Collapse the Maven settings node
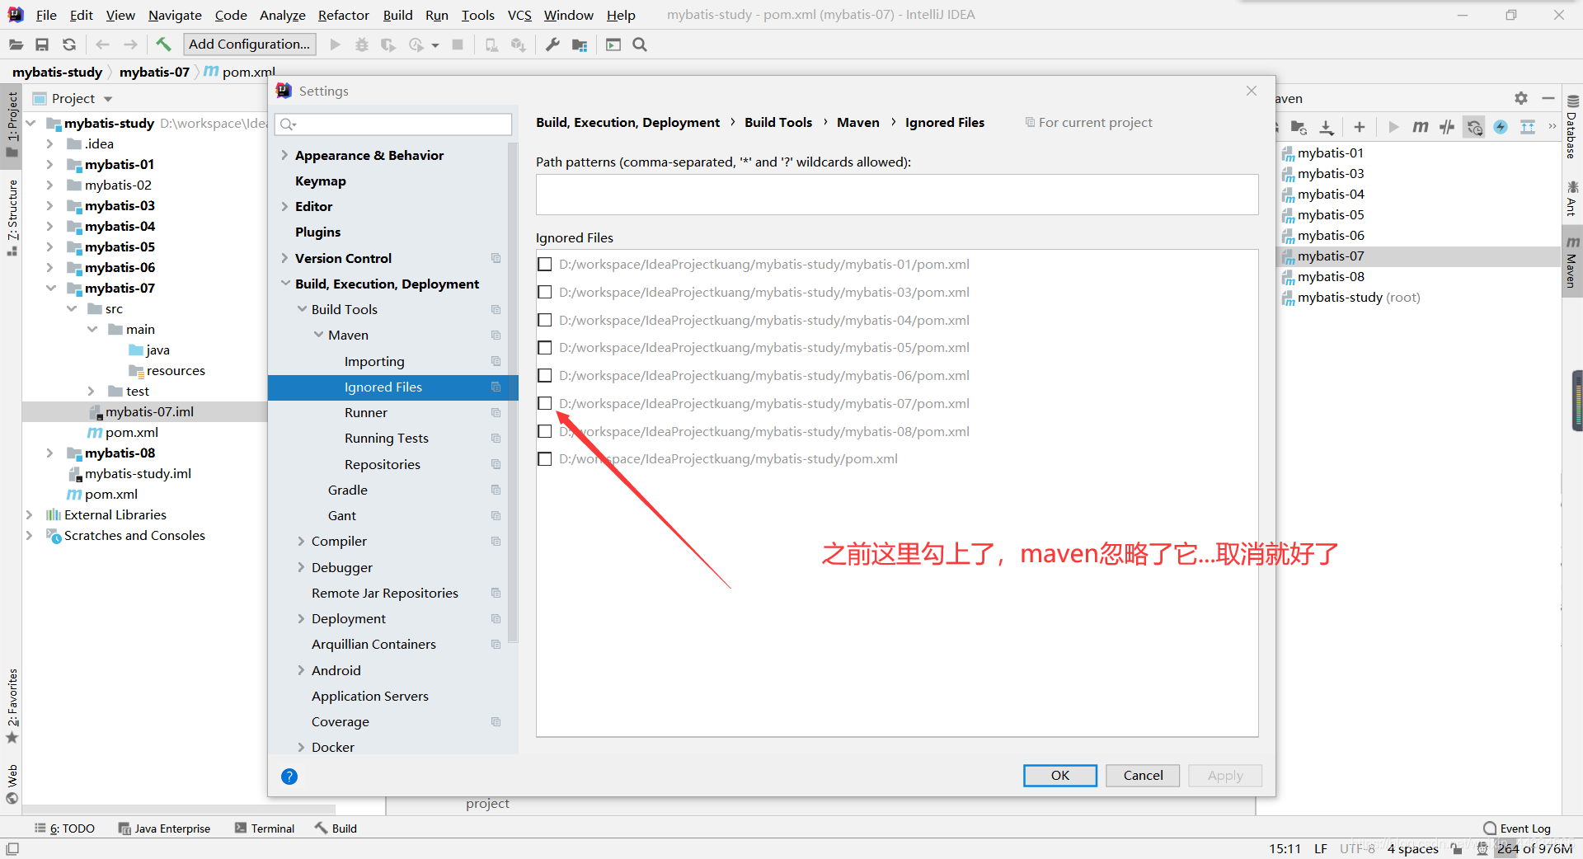The height and width of the screenshot is (859, 1583). [318, 335]
